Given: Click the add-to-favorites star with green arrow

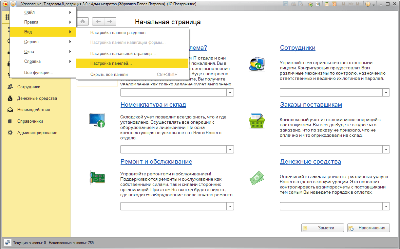Looking at the screenshot, I should tap(310, 4).
